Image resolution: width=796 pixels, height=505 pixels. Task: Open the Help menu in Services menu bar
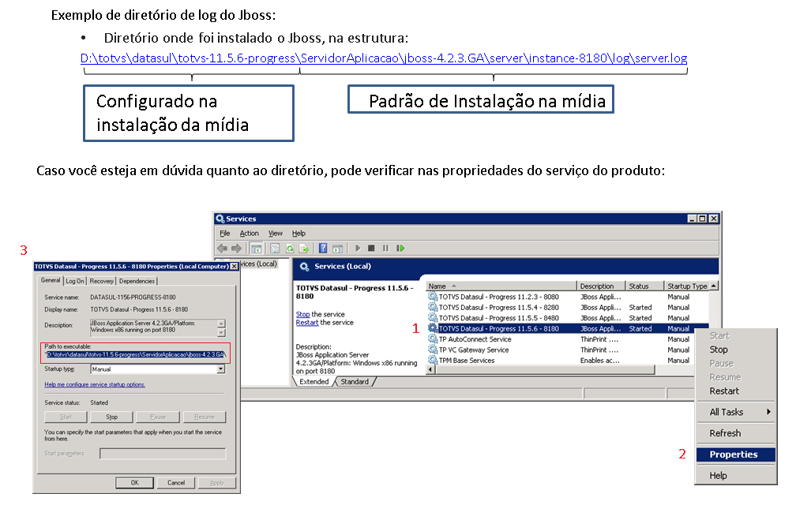tap(298, 234)
